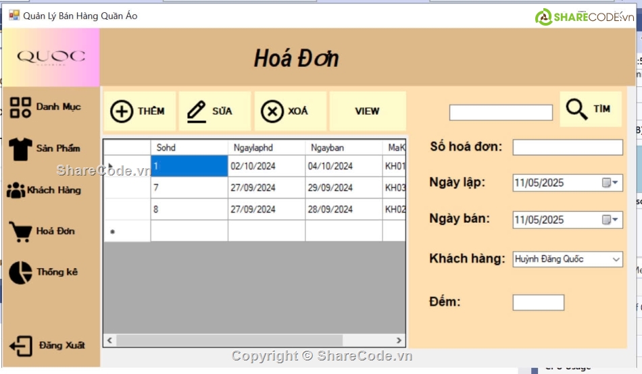Sort by the Ngaylaphd column header
Screen dimensions: 642x374
pos(266,148)
